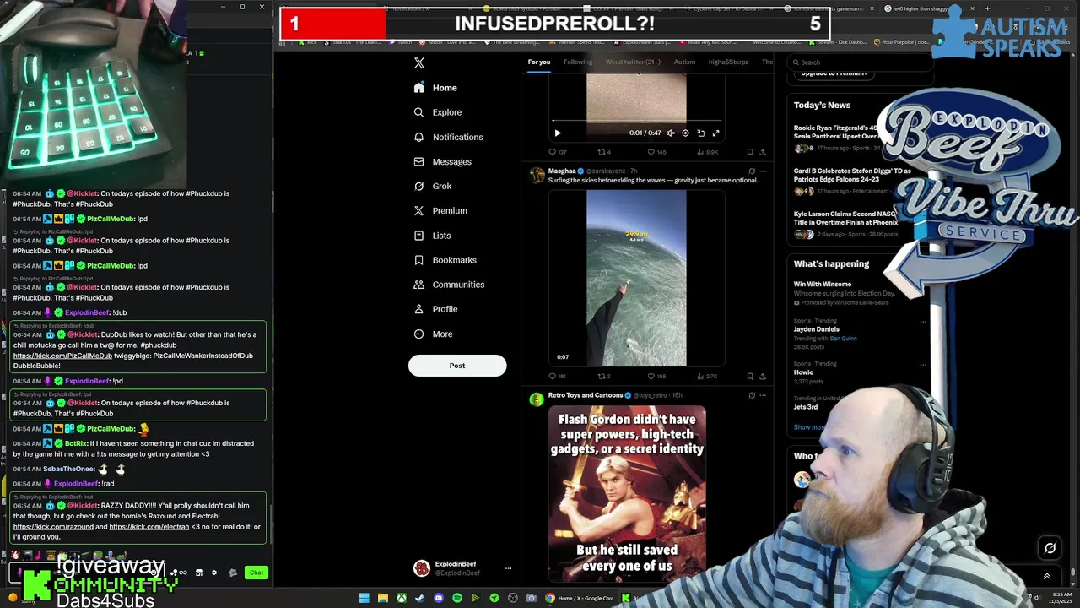The height and width of the screenshot is (608, 1080).
Task: Switch to the For you tab
Action: [x=539, y=62]
